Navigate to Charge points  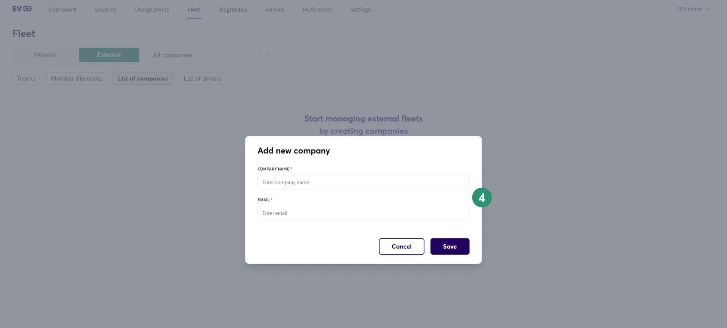click(152, 9)
